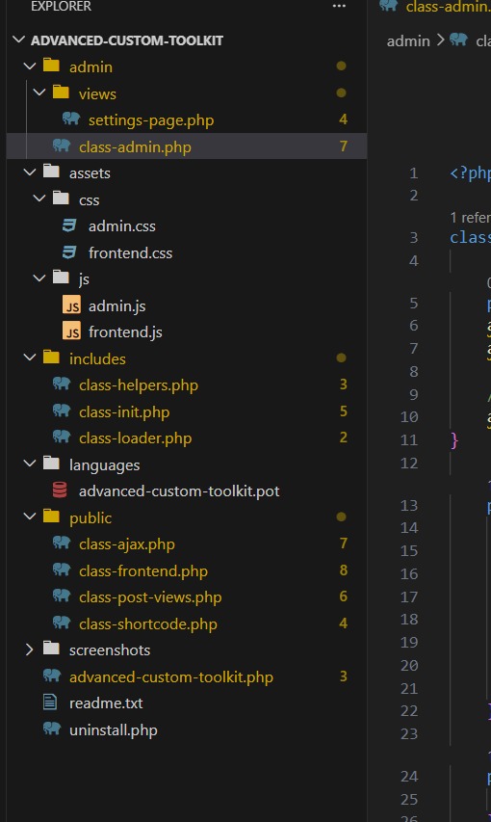491x822 pixels.
Task: Expand the screenshots folder chevron
Action: click(30, 650)
